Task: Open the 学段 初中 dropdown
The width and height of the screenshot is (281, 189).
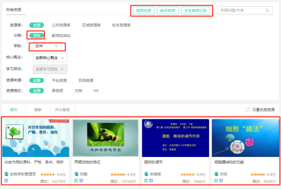Action: 47,46
